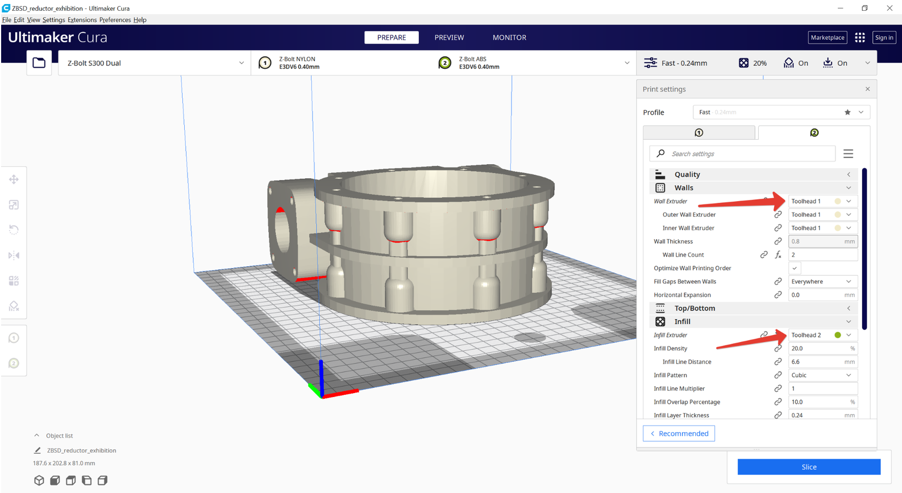The height and width of the screenshot is (493, 902).
Task: Click the link icon for Inner Wall Extruder
Action: coord(778,228)
